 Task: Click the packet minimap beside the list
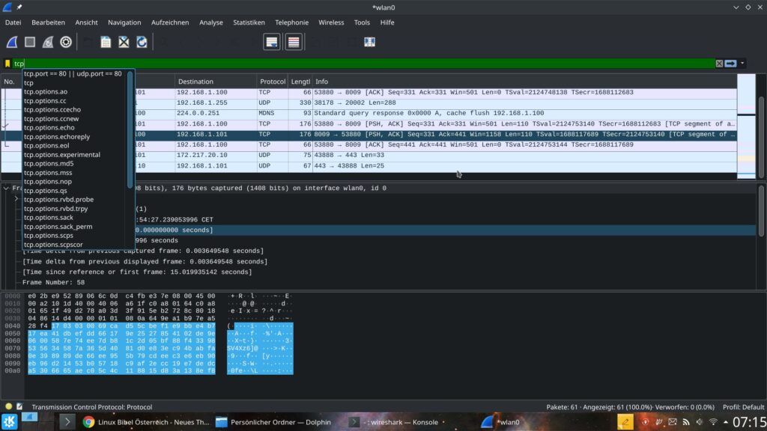pos(746,126)
